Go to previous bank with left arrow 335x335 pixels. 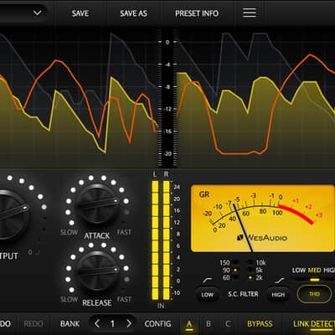click(x=97, y=324)
